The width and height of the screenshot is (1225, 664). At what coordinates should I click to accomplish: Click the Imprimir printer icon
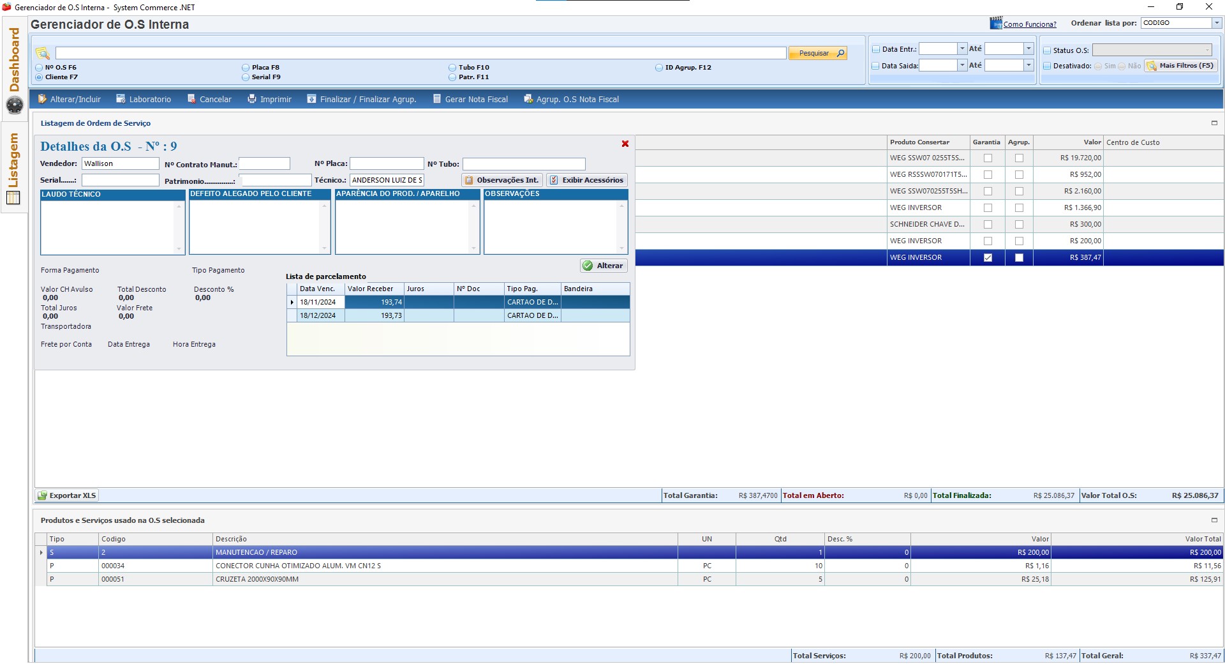[252, 99]
